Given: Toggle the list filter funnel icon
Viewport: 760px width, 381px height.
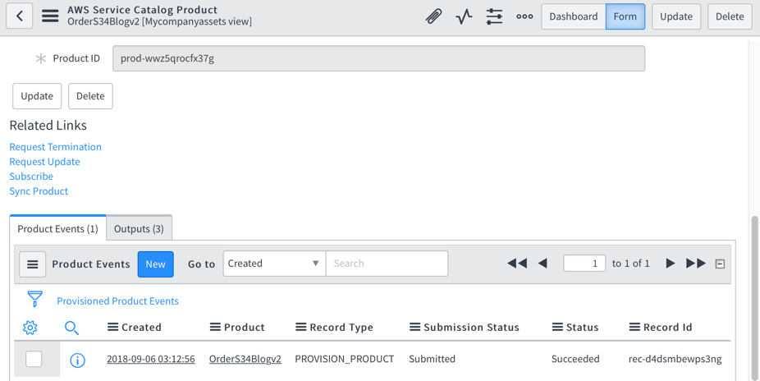Looking at the screenshot, I should pos(35,299).
